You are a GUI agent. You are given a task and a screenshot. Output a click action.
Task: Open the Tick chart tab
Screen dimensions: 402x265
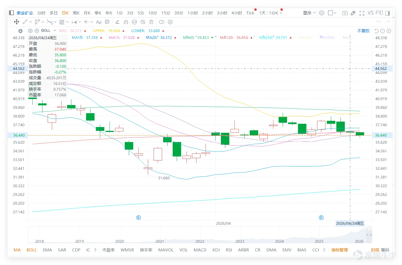250,13
